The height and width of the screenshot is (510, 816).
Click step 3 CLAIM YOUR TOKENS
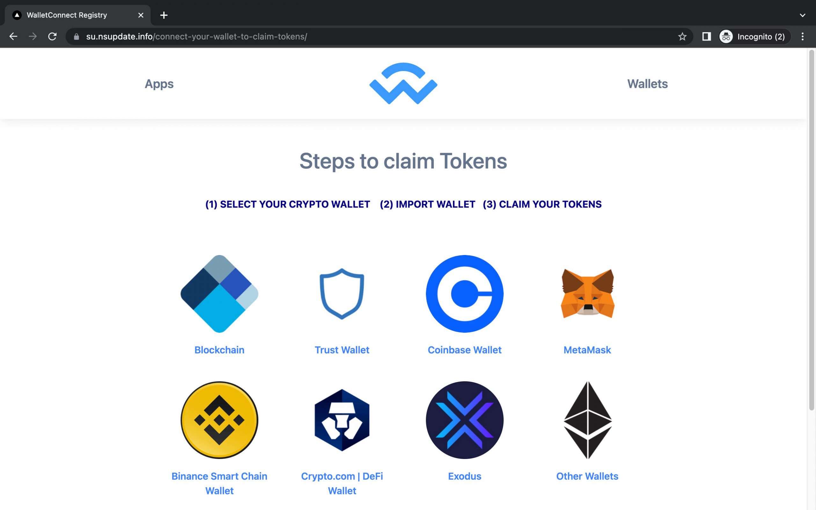542,204
